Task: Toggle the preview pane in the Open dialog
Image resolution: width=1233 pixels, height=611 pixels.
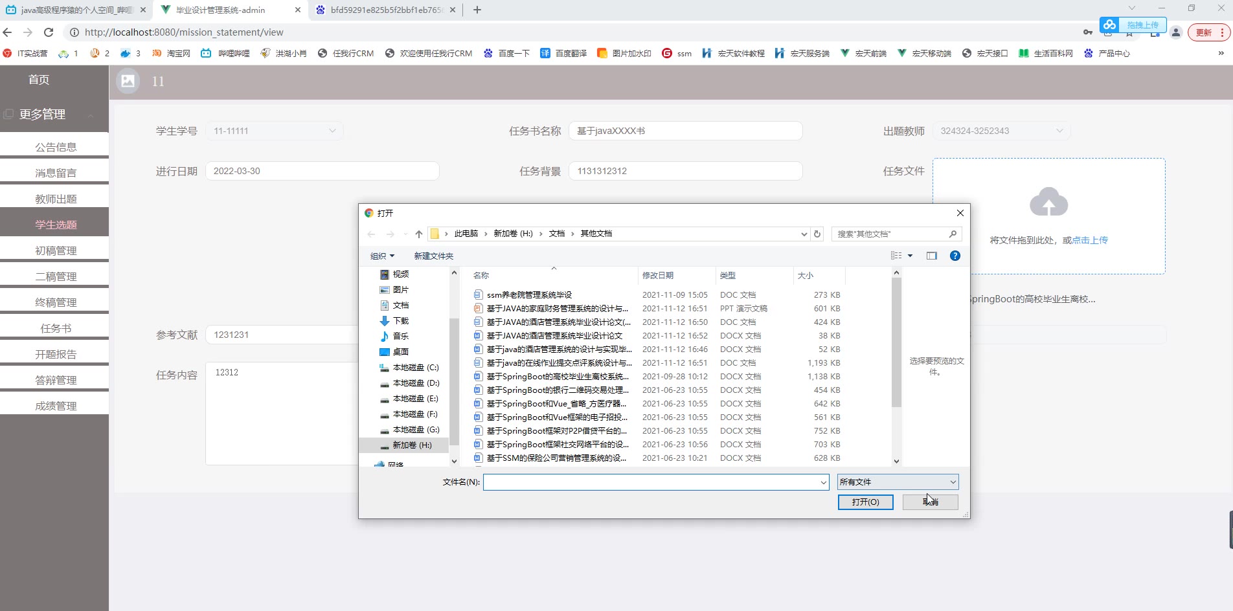Action: tap(932, 256)
